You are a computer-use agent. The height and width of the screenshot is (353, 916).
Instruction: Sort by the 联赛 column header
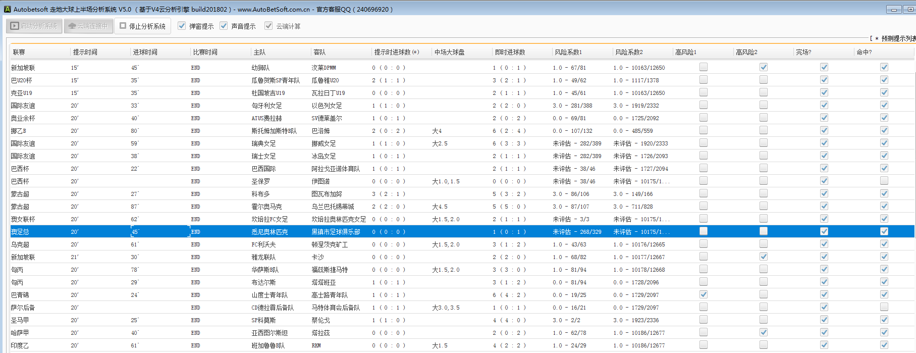[19, 52]
